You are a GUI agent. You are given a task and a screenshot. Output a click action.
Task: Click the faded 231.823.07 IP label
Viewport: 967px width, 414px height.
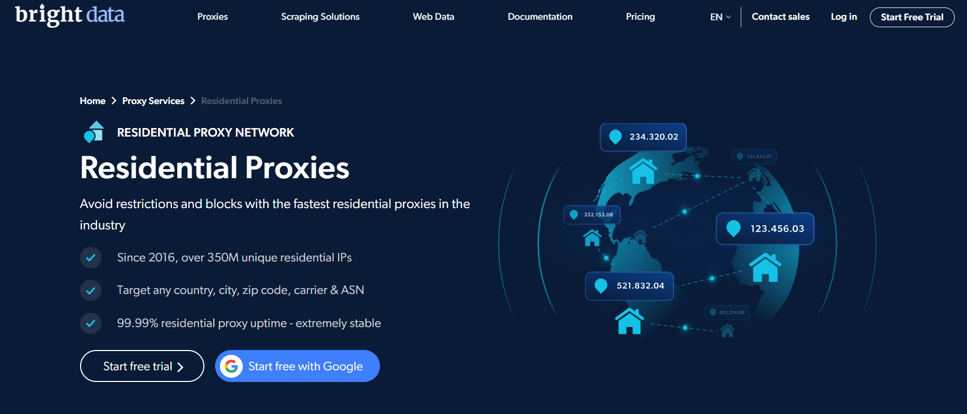755,156
